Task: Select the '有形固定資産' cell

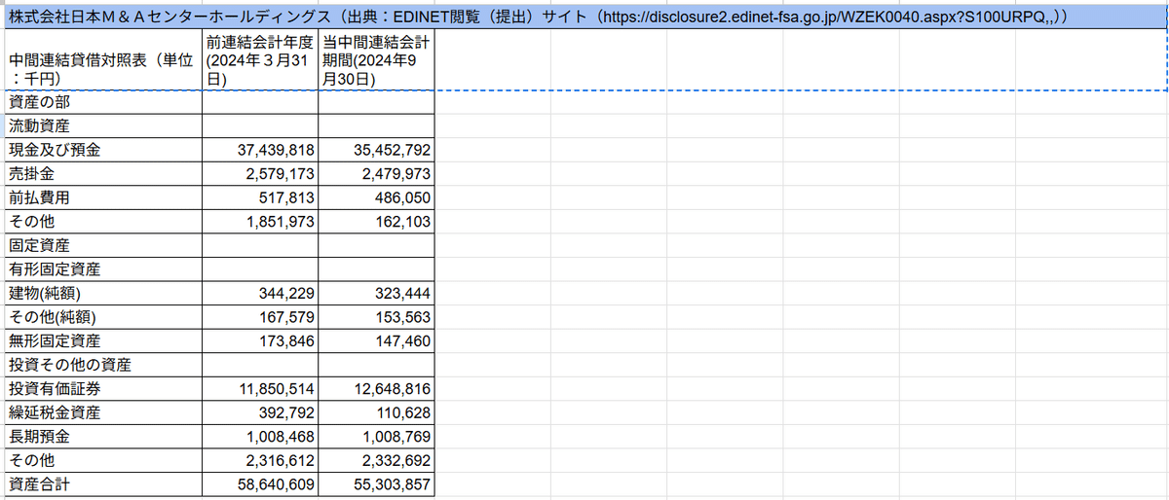Action: (x=103, y=269)
